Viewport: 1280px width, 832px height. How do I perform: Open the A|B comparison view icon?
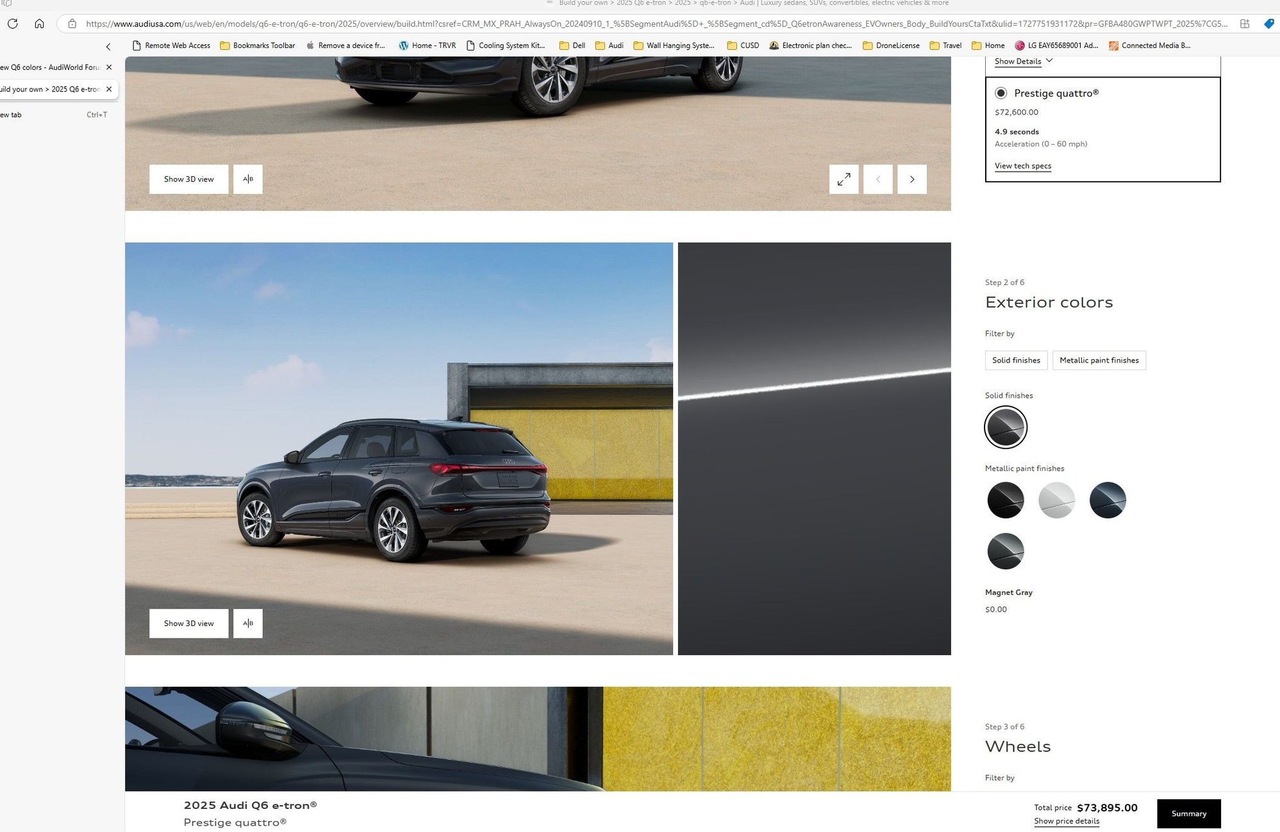point(247,179)
